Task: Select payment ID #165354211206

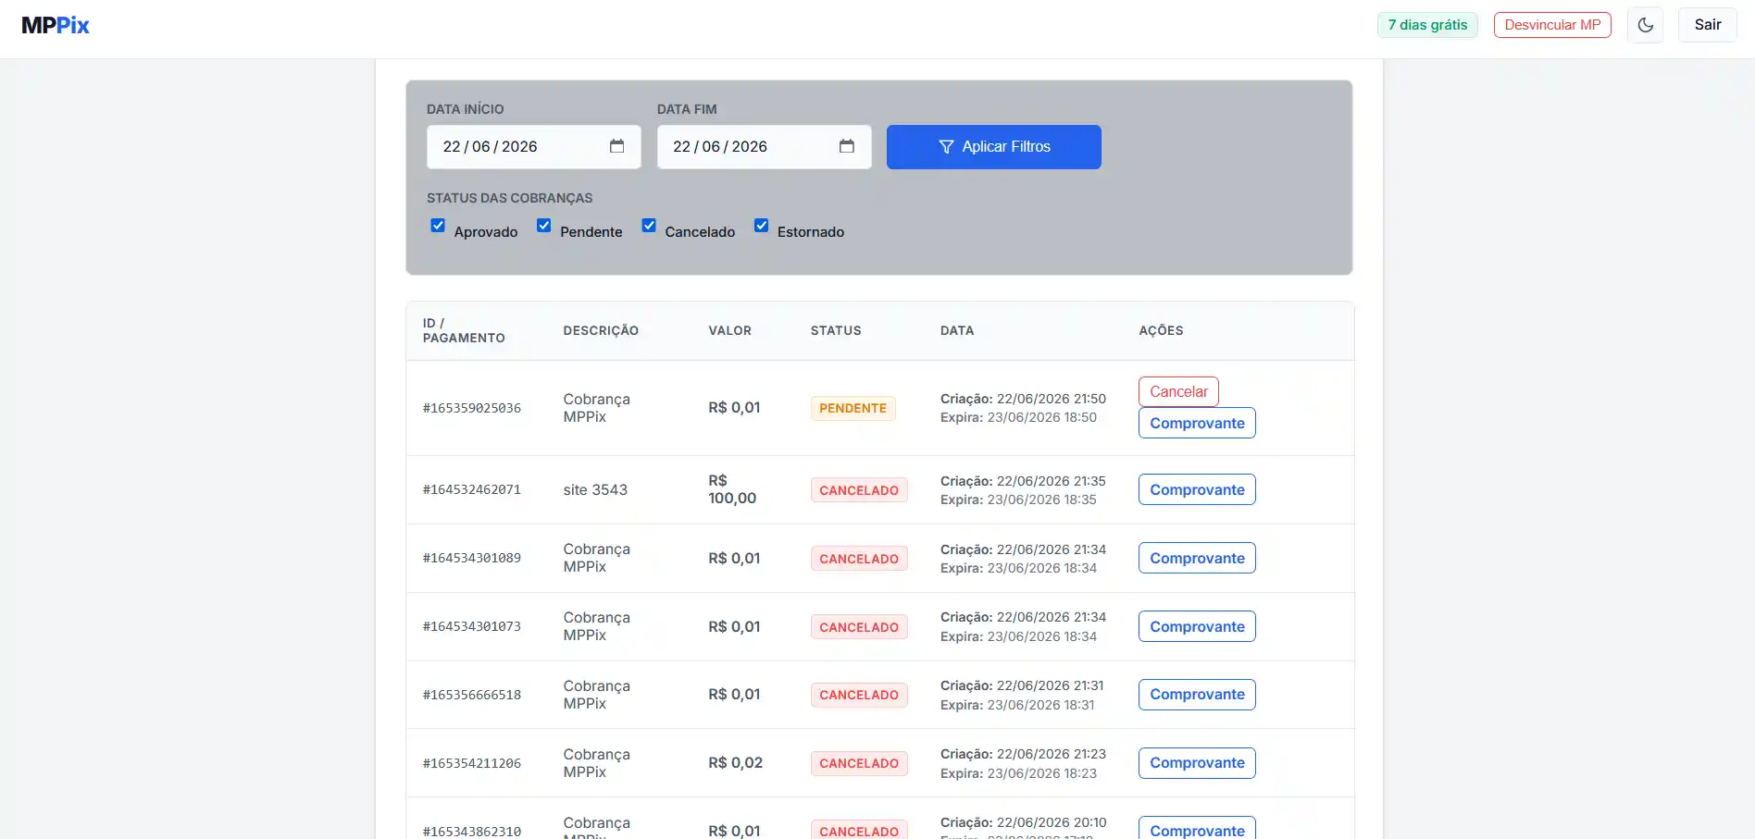Action: point(472,763)
